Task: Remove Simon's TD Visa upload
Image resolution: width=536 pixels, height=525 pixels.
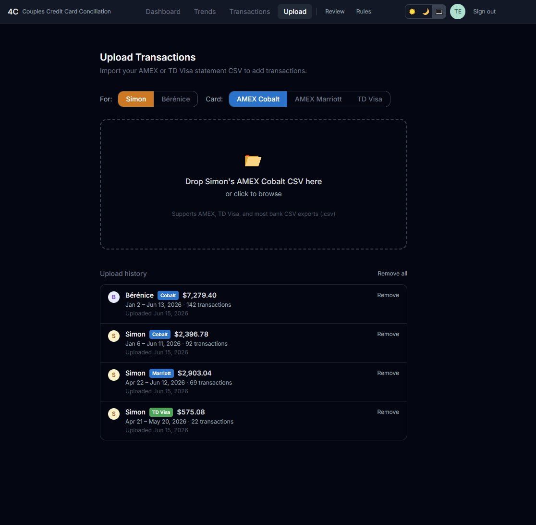Action: 388,412
